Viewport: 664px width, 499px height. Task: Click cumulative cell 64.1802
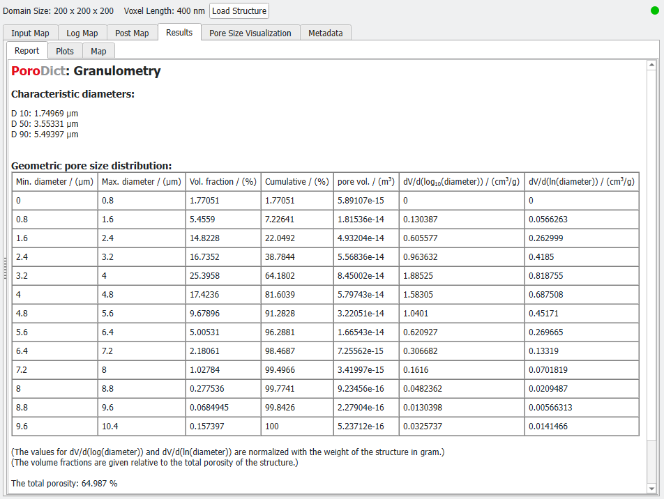pos(297,276)
